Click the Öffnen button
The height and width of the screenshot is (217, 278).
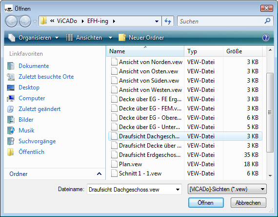pyautogui.click(x=206, y=203)
